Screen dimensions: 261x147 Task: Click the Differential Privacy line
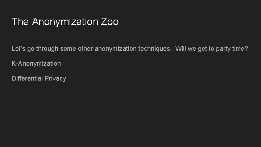point(39,78)
